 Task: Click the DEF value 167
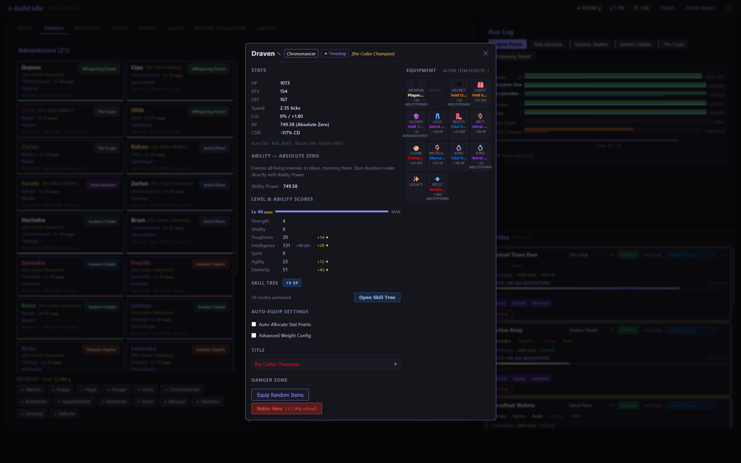(x=284, y=100)
